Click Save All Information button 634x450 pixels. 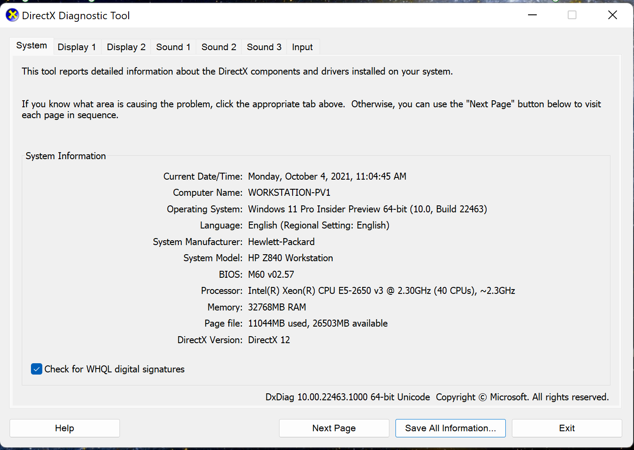click(450, 428)
